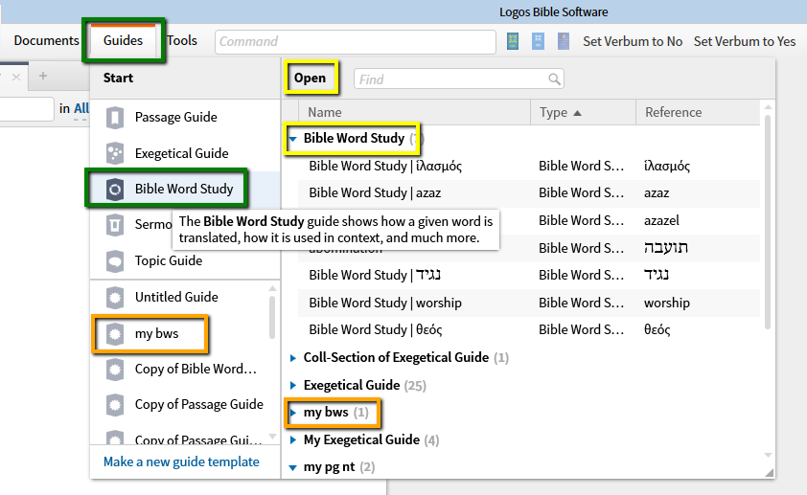This screenshot has height=495, width=807.
Task: Click the Find search field
Action: pos(458,79)
